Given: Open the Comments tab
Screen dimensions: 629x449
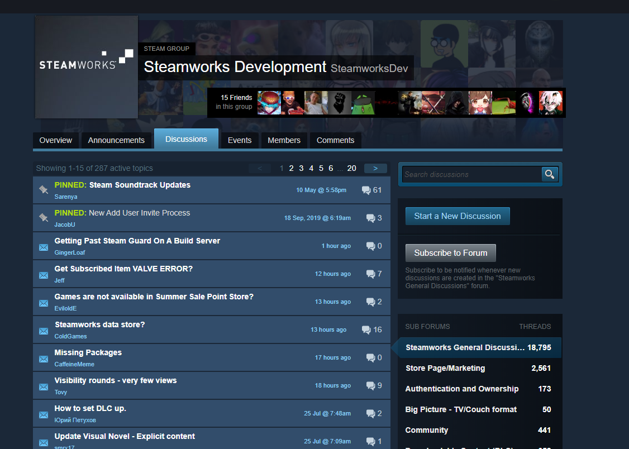Looking at the screenshot, I should 335,140.
